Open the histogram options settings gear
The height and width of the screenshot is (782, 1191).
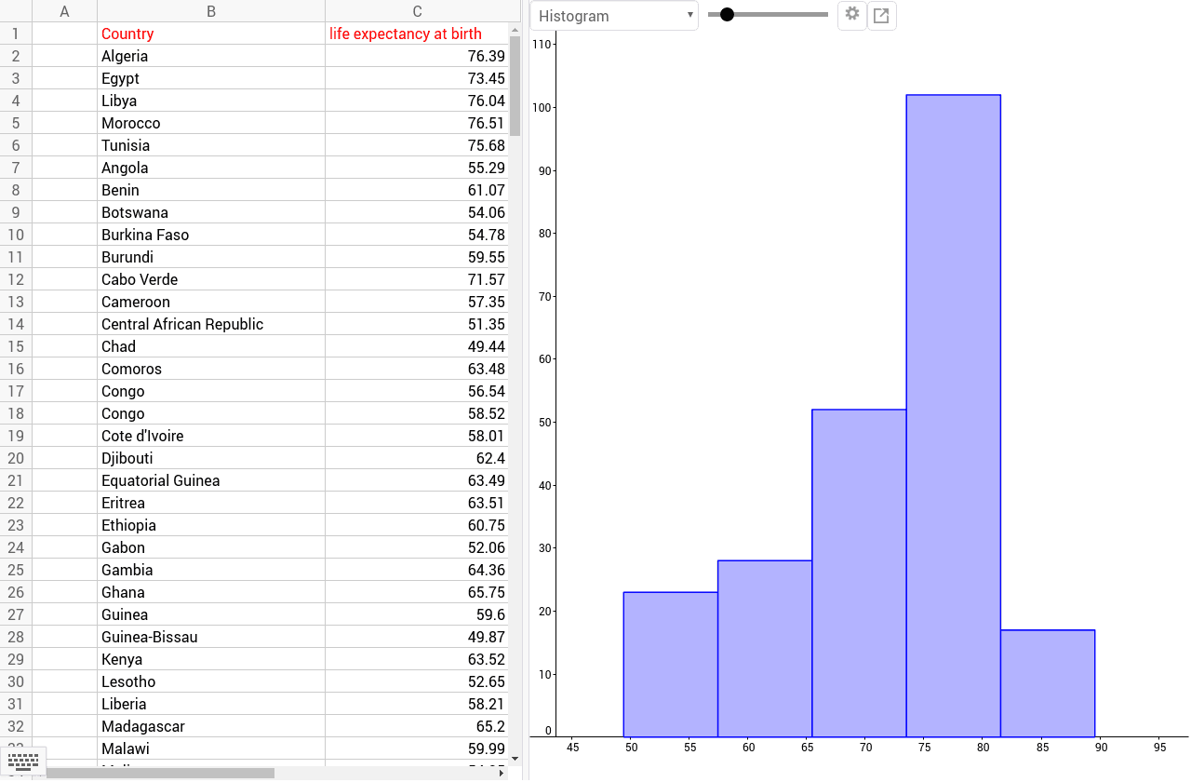click(x=851, y=16)
